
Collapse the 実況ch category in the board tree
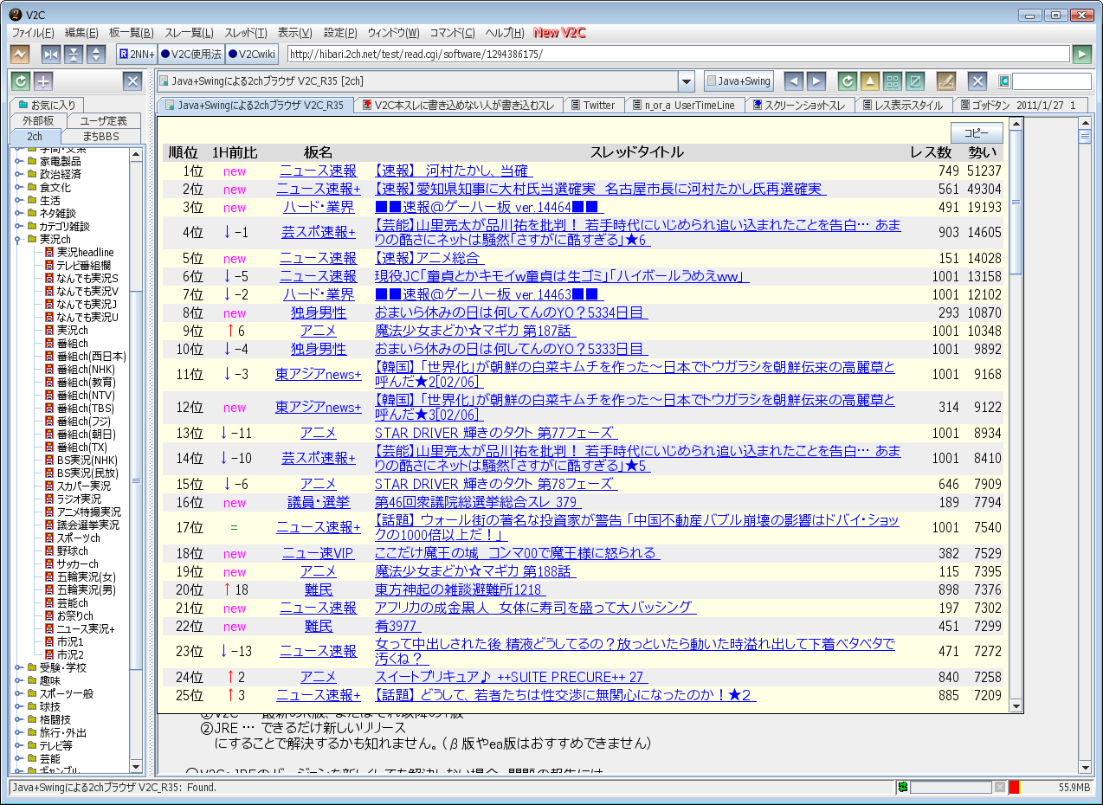point(18,239)
